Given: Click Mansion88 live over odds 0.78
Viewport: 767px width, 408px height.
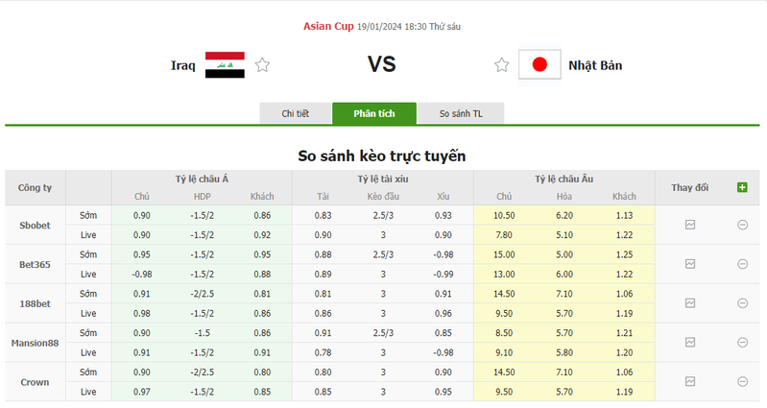Looking at the screenshot, I should (323, 352).
